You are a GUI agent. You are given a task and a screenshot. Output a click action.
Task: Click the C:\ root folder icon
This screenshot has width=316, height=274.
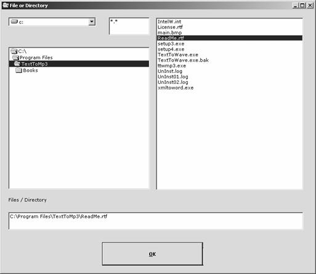coord(14,51)
